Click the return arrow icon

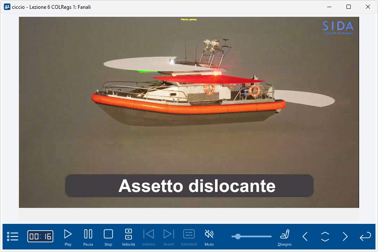click(365, 236)
